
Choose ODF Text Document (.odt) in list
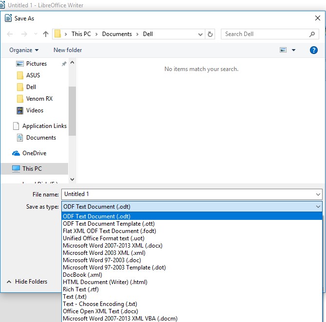click(x=192, y=216)
